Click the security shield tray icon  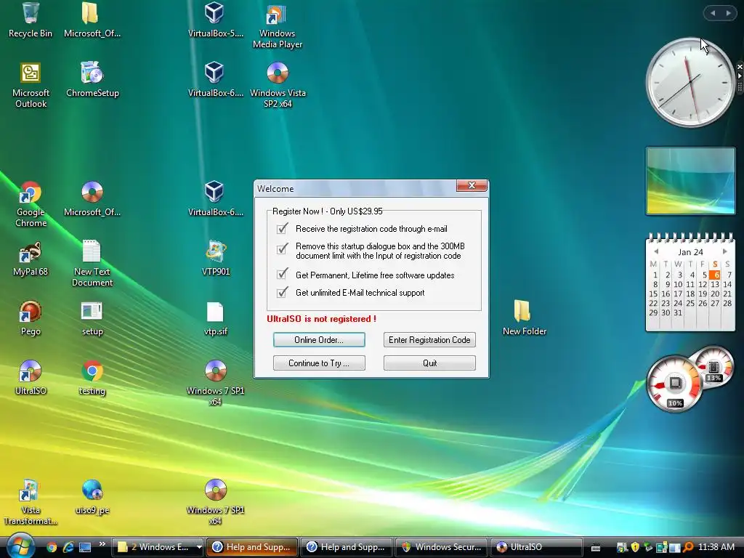[635, 547]
